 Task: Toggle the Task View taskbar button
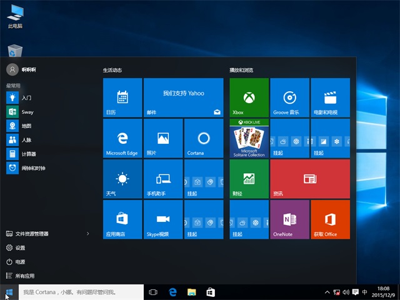click(x=153, y=292)
